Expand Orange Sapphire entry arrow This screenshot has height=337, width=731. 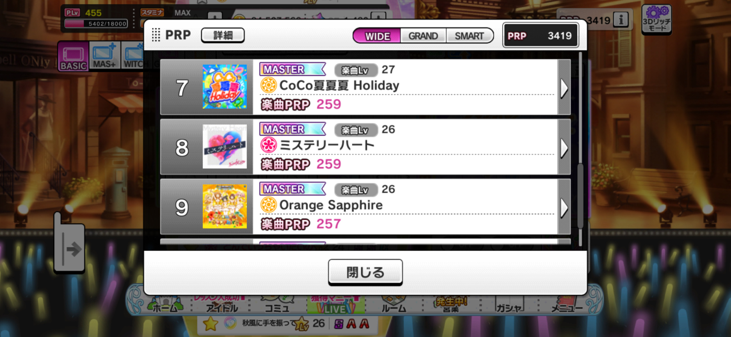(x=564, y=207)
